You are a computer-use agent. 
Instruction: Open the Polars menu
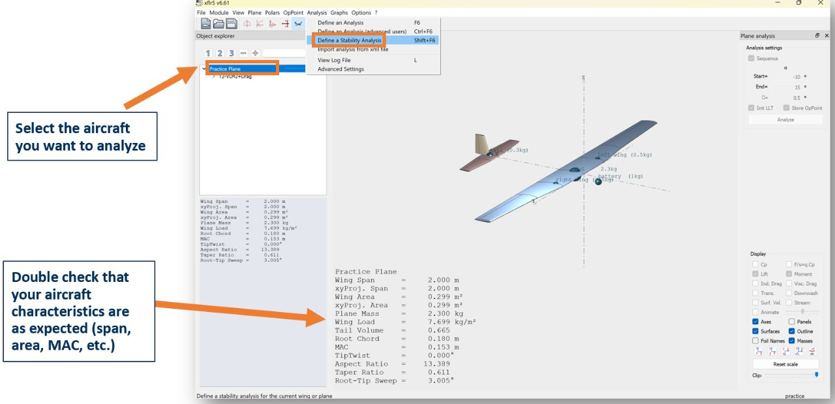[x=272, y=12]
